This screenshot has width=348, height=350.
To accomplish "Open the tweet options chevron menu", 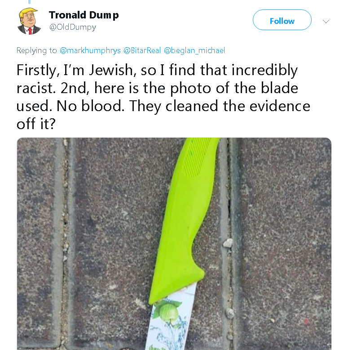I will (326, 21).
